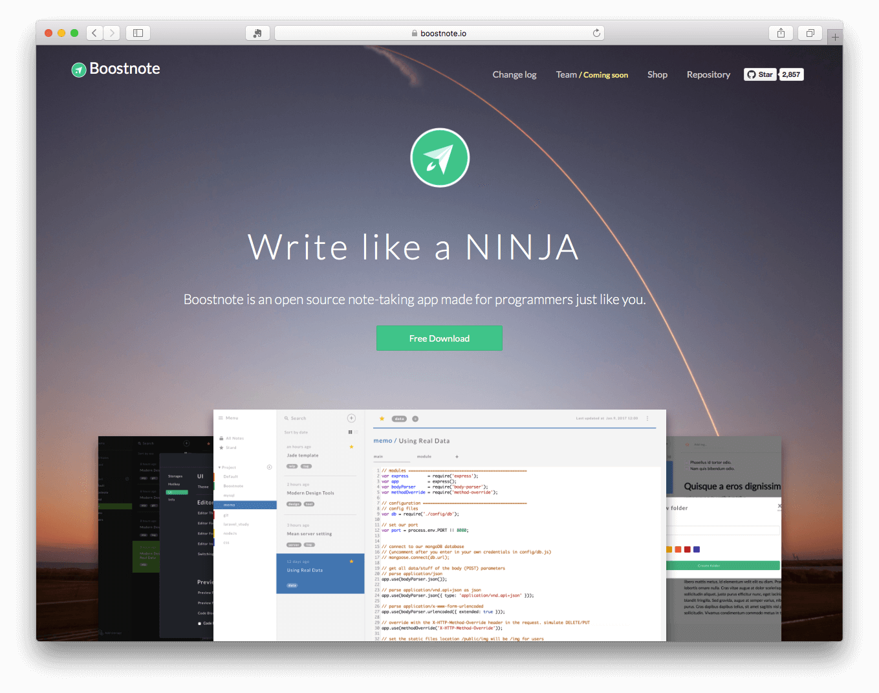Click the memo folder link in note title

click(383, 441)
